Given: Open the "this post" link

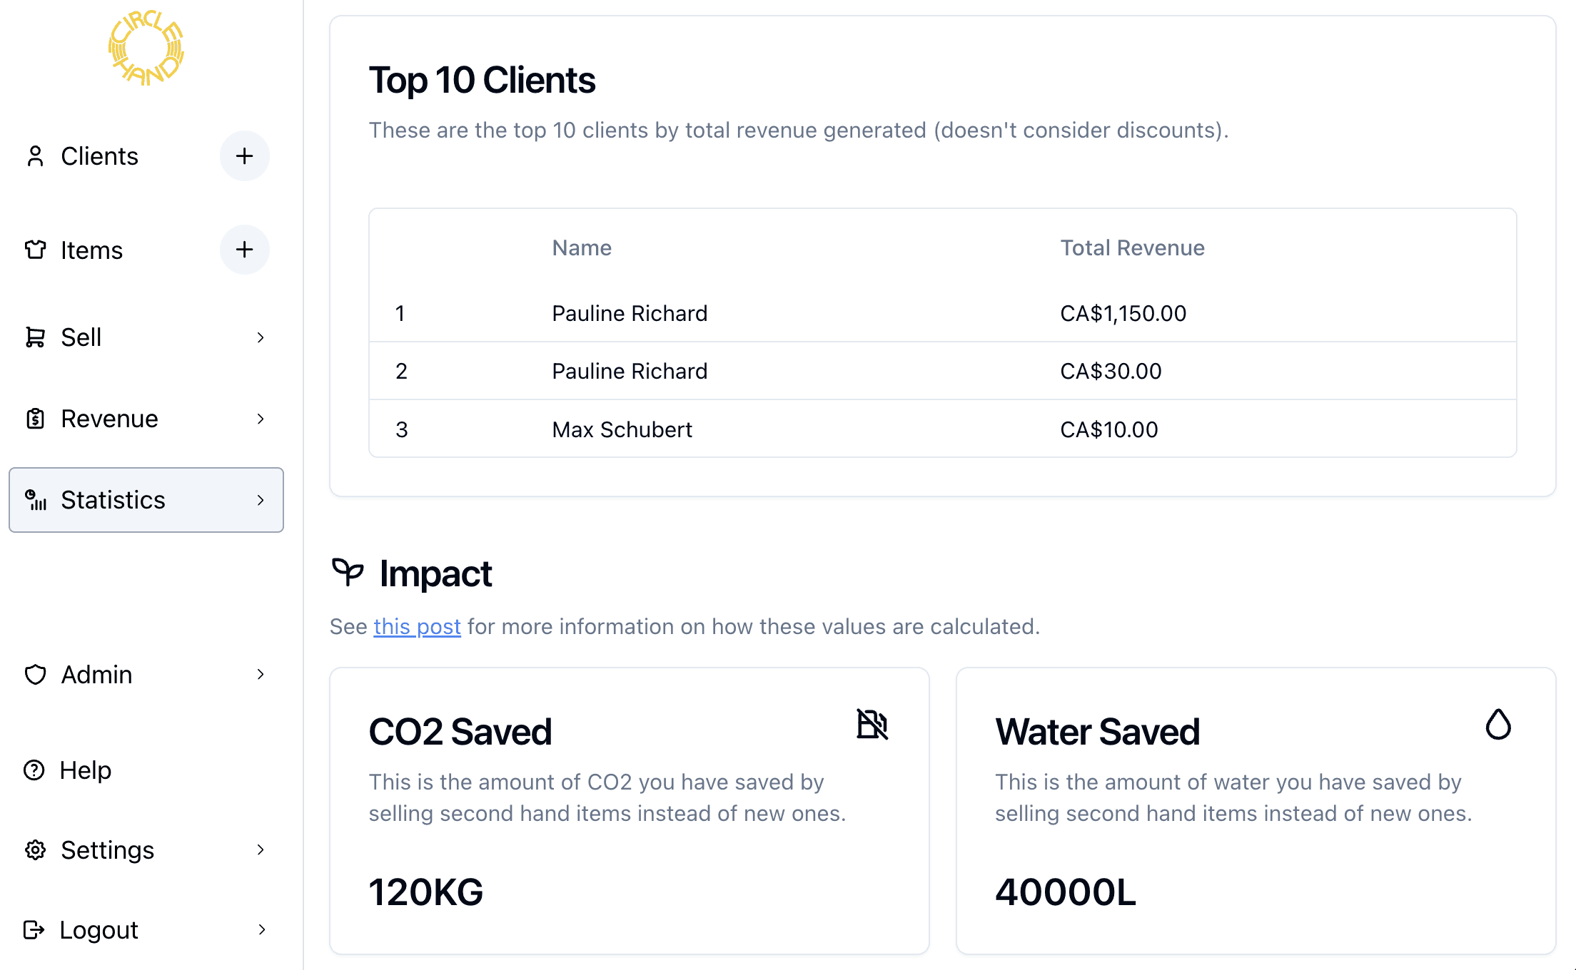Looking at the screenshot, I should 417,626.
